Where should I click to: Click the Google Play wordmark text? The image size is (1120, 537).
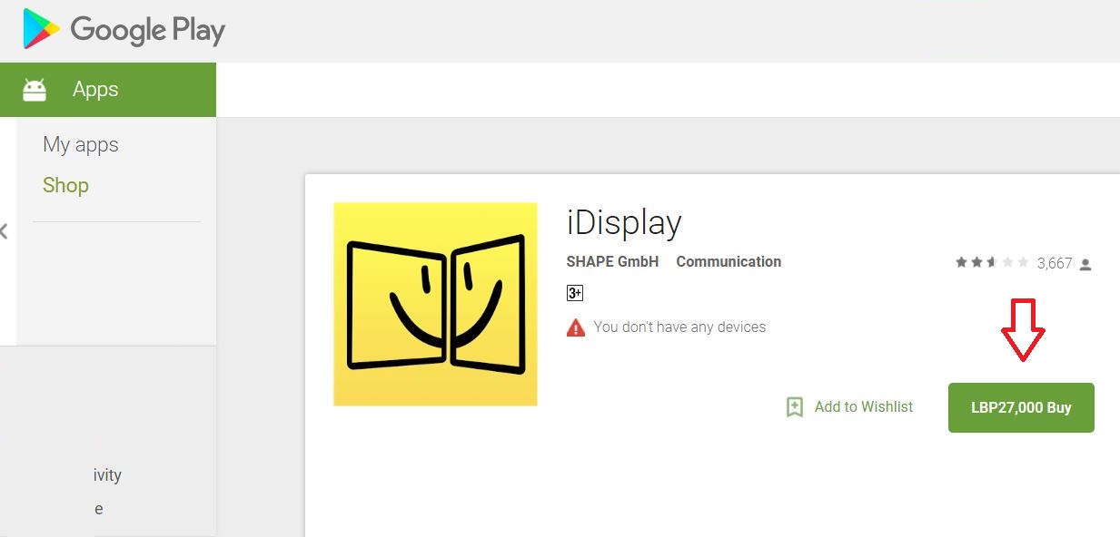pyautogui.click(x=147, y=31)
